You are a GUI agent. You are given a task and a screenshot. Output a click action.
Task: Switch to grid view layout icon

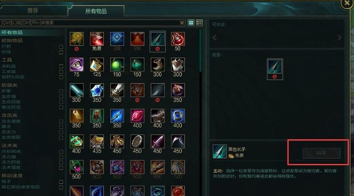click(191, 23)
